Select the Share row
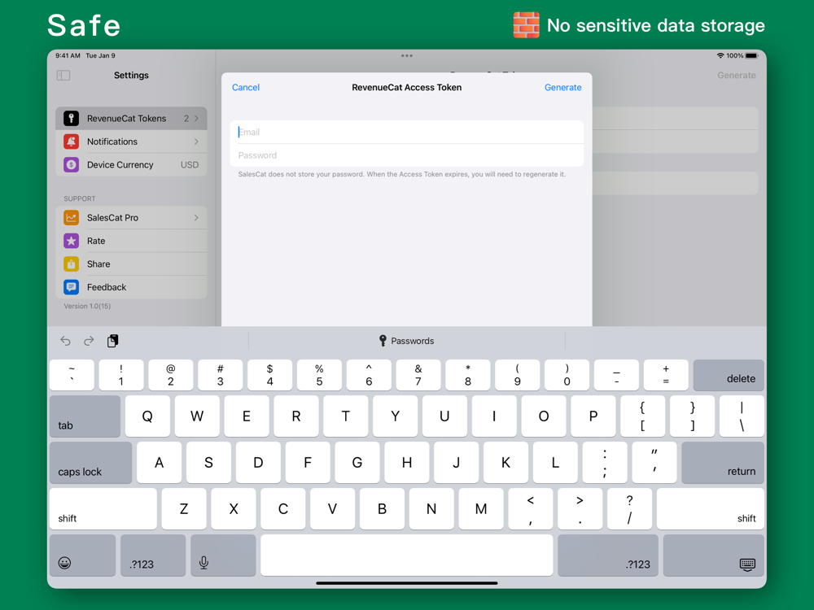Screen dimensions: 814x610 pos(131,264)
